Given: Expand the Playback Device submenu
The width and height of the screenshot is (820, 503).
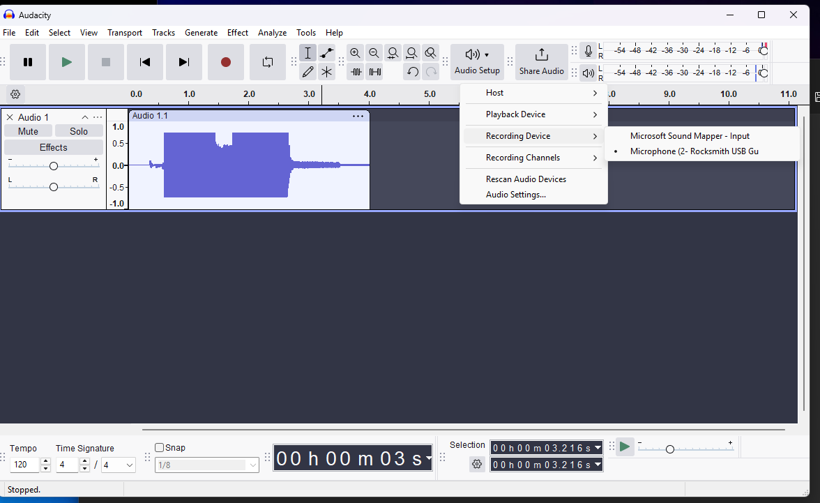Looking at the screenshot, I should click(x=533, y=114).
